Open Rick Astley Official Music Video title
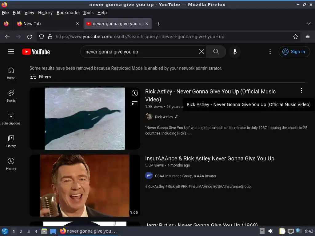This screenshot has height=236, width=315. [x=210, y=95]
